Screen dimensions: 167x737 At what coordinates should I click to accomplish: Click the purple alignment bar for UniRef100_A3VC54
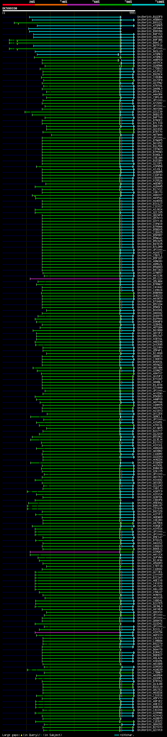[x=78, y=633]
